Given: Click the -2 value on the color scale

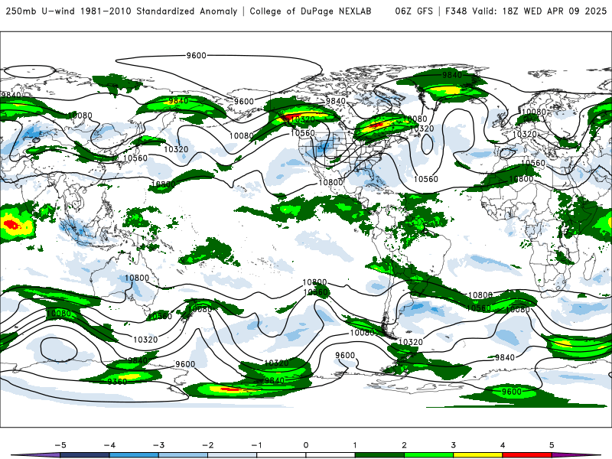Looking at the screenshot, I should tap(207, 445).
